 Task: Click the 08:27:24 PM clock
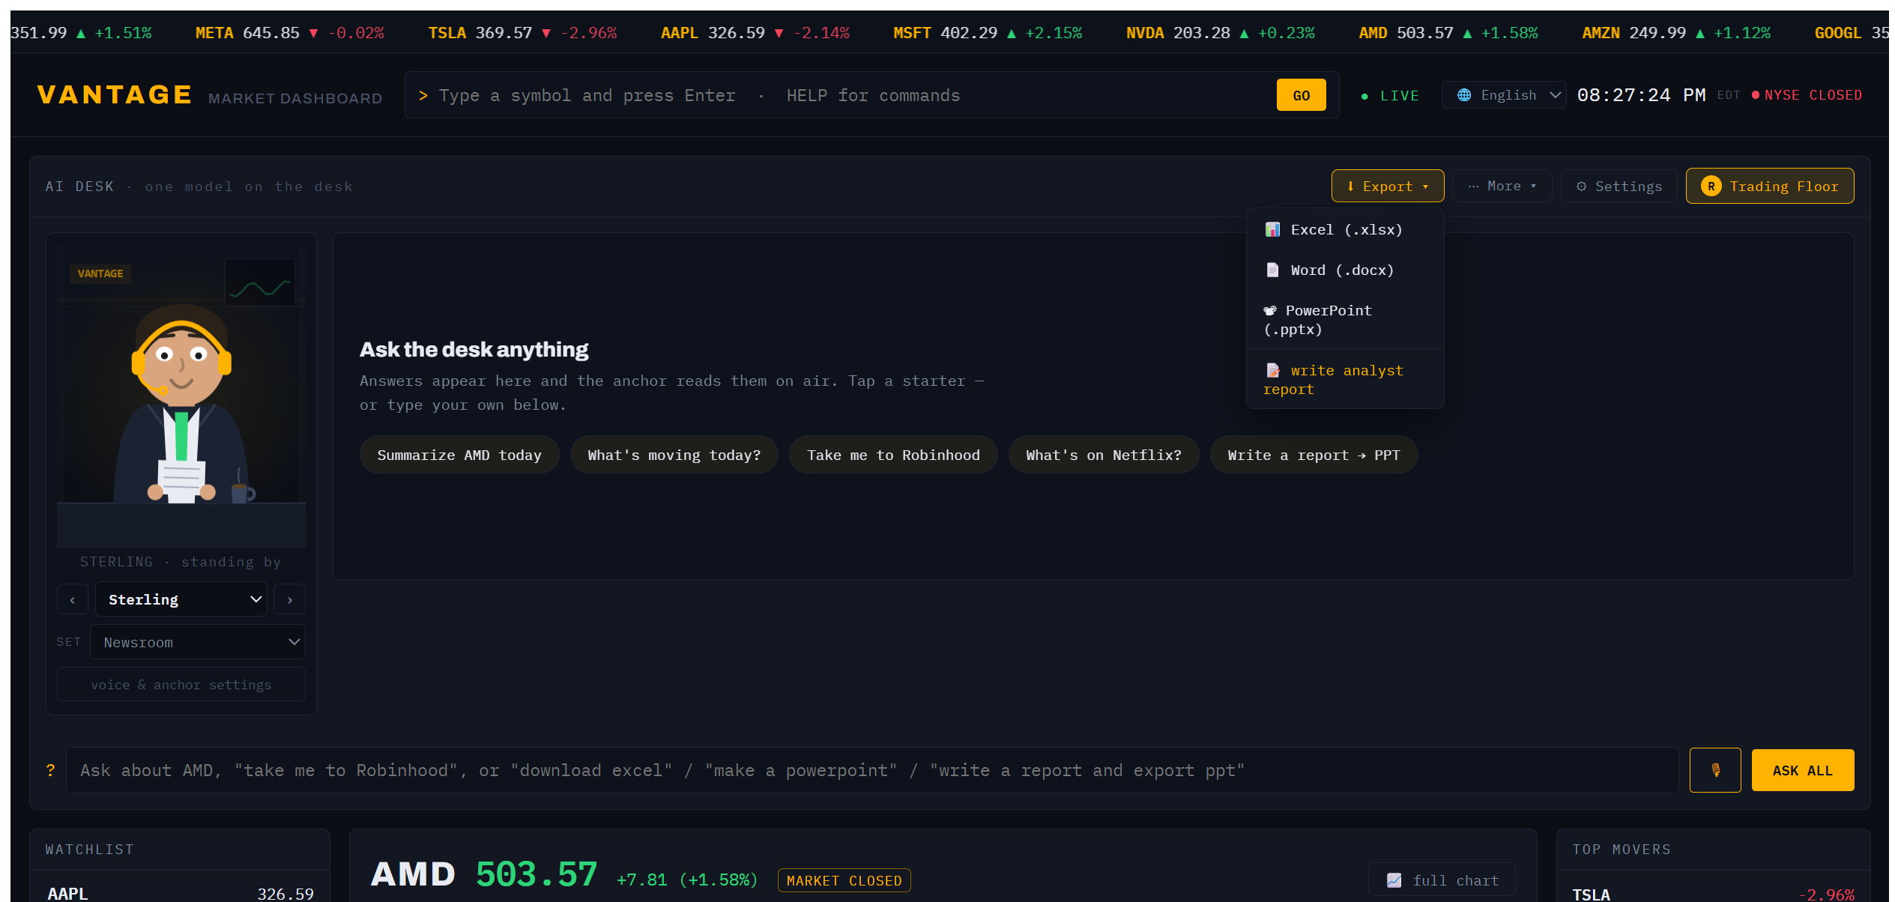click(x=1641, y=95)
